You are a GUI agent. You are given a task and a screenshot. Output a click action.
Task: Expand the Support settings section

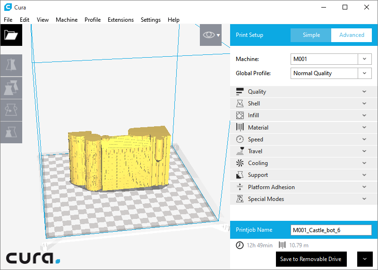click(302, 175)
